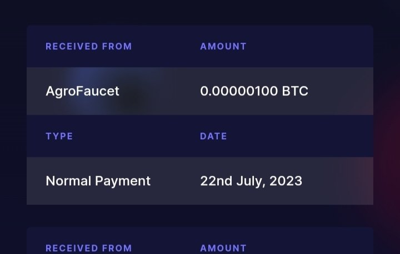Click the first card's AMOUNT header
This screenshot has width=400, height=254.
pos(223,47)
